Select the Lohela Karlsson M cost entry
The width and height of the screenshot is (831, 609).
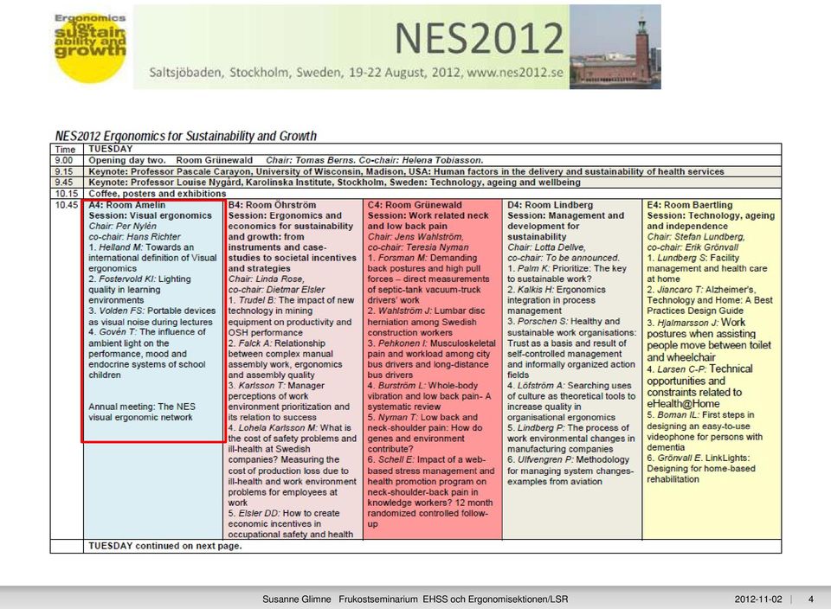pyautogui.click(x=293, y=465)
